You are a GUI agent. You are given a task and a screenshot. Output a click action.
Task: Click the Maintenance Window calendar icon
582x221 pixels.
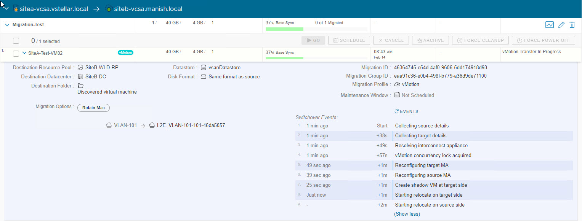[397, 95]
